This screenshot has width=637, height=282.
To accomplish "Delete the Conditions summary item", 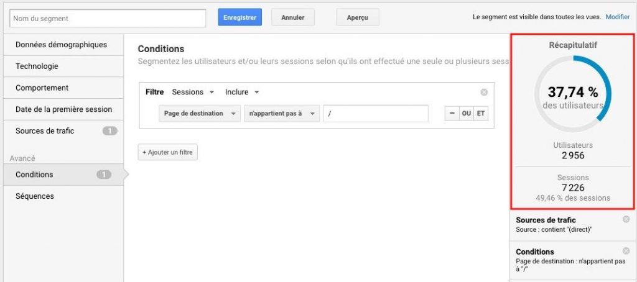I will (626, 251).
